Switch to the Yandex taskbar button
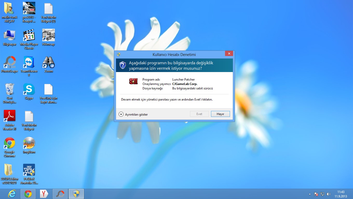This screenshot has width=353, height=199. click(44, 194)
